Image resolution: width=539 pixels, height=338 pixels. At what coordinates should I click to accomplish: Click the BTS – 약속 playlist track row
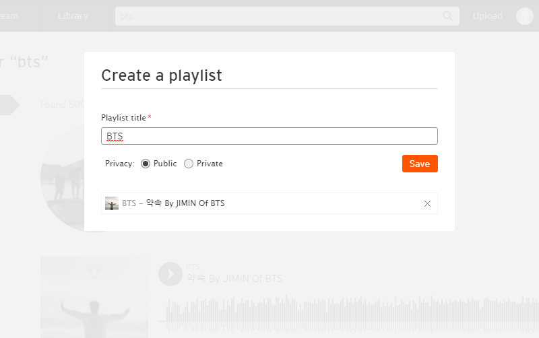(269, 203)
